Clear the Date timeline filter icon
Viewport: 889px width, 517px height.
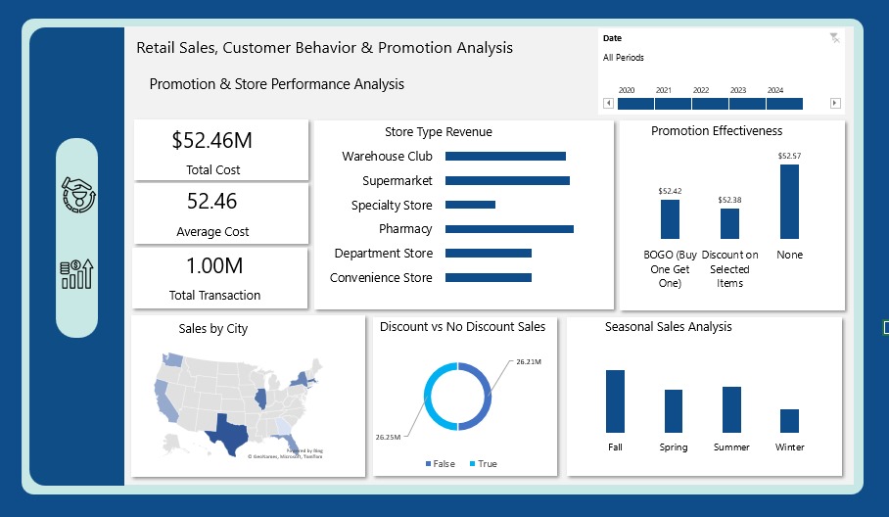pos(834,38)
